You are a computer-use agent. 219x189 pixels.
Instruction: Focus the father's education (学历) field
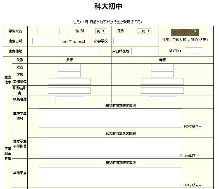click(69, 74)
